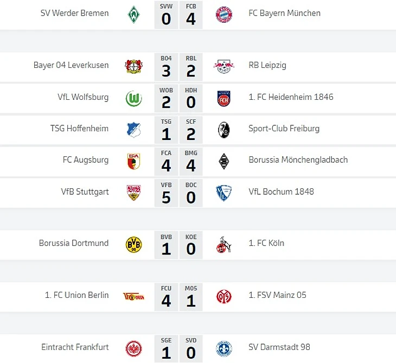This screenshot has height=363, width=396.
Task: Select the RB Leipzig bull logo
Action: [223, 67]
